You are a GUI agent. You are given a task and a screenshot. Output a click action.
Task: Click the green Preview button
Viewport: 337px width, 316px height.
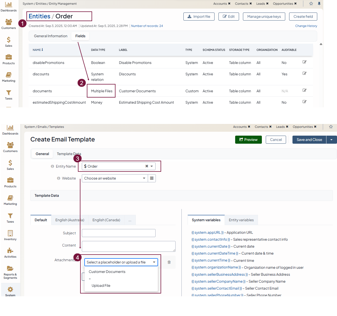pos(248,140)
